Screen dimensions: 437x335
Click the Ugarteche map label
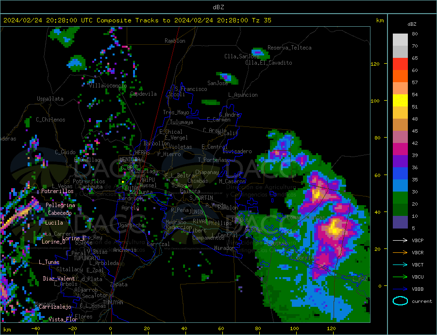click(132, 225)
